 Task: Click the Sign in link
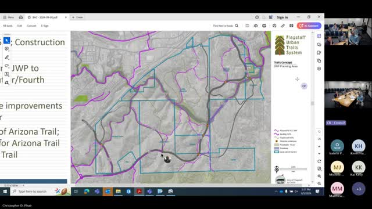pyautogui.click(x=282, y=17)
